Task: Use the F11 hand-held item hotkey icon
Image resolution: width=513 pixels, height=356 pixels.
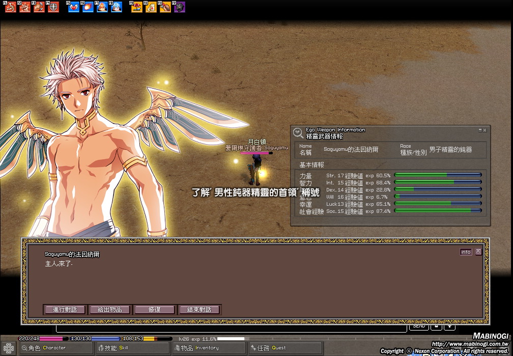Action: 165,7
